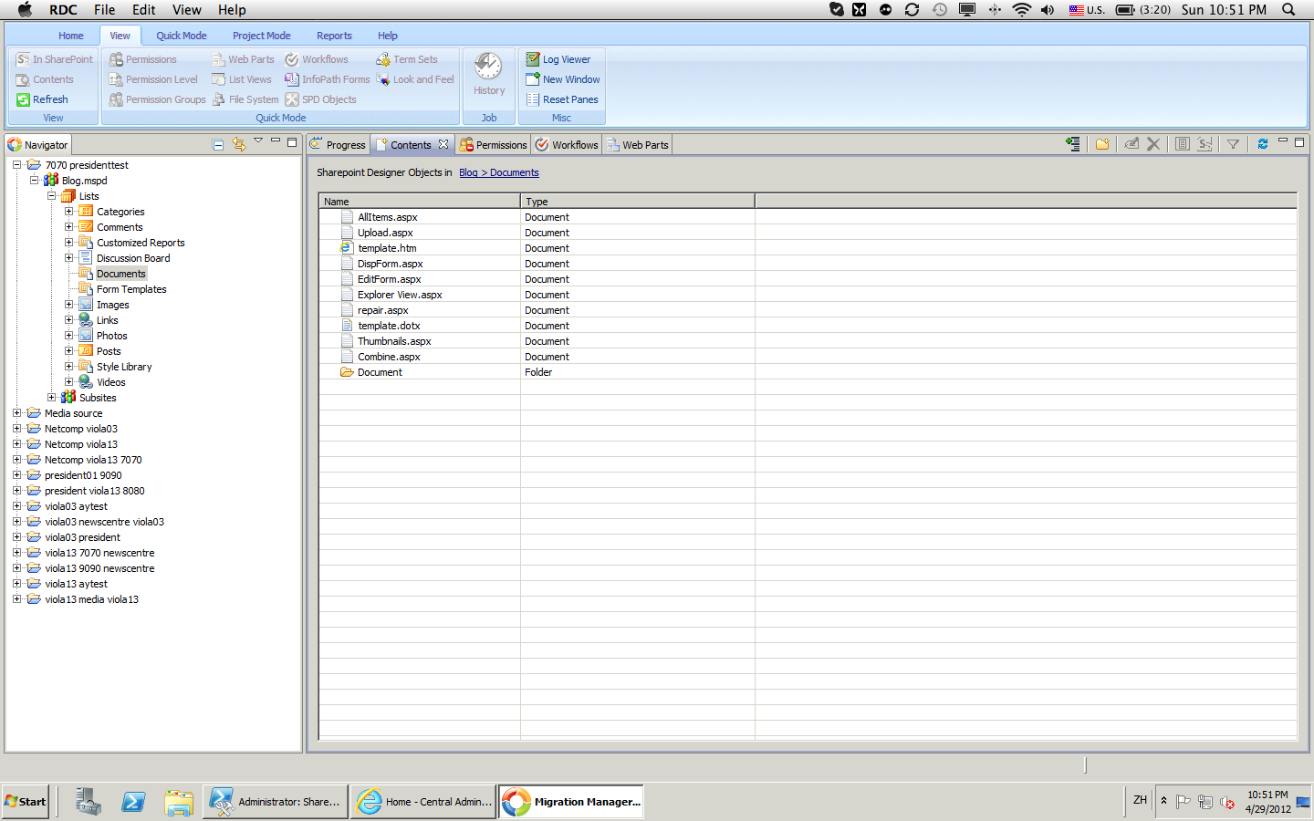The image size is (1314, 821).
Task: Click the File System ribbon item
Action: [245, 99]
